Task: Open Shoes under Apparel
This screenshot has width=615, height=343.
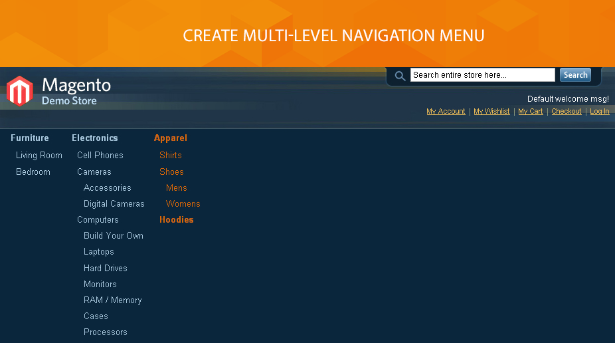Action: [171, 172]
